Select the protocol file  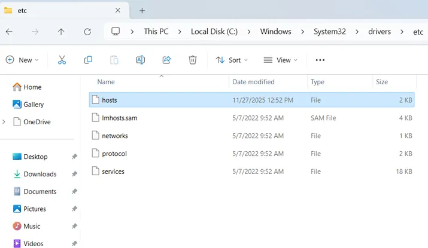pos(251,154)
